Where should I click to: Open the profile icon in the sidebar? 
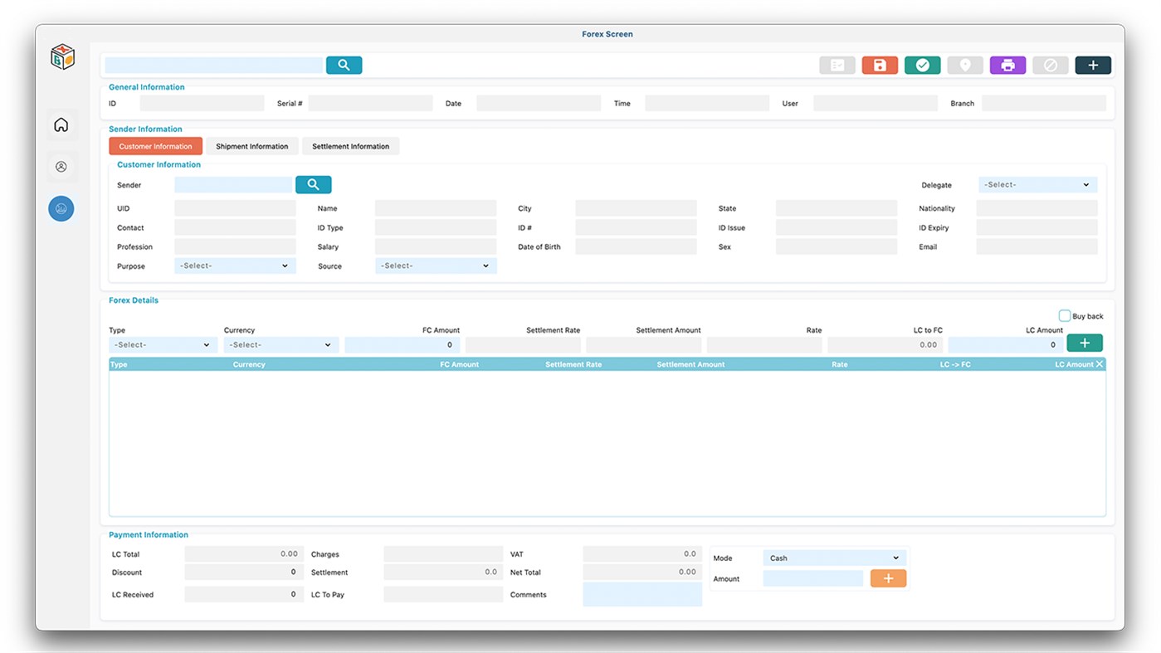[x=61, y=166]
